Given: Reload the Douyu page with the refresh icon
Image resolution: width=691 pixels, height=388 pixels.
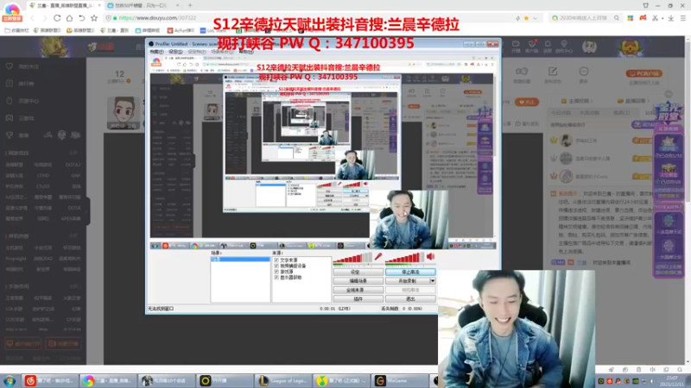Looking at the screenshot, I should click(57, 18).
